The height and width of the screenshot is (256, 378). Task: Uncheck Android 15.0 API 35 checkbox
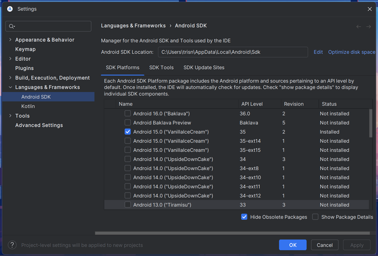[x=127, y=132]
